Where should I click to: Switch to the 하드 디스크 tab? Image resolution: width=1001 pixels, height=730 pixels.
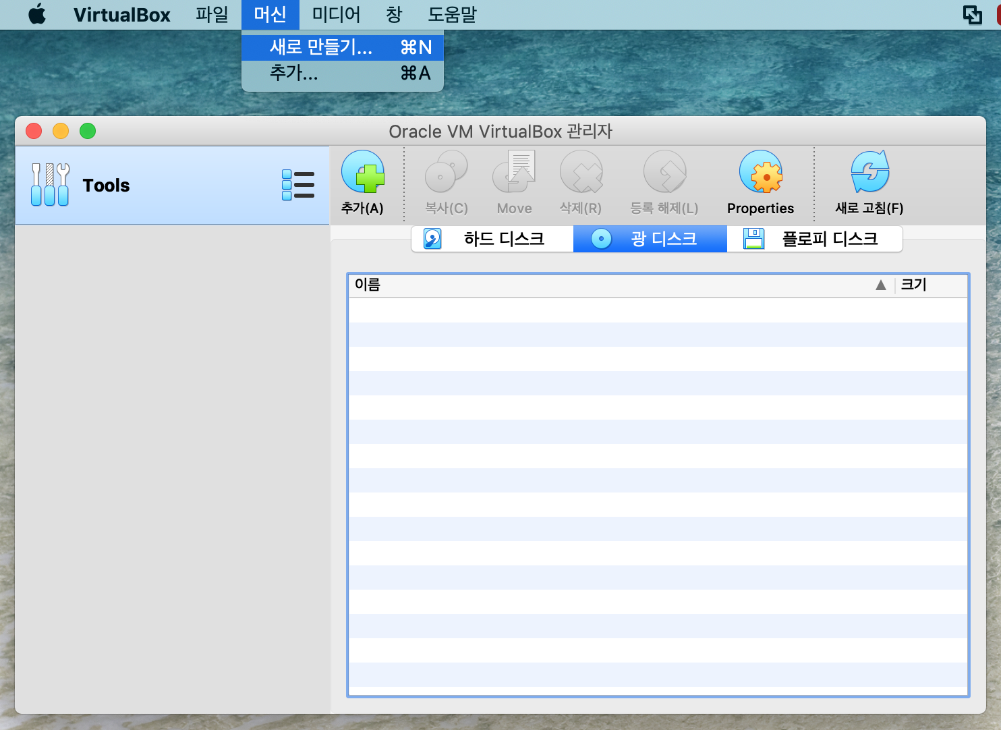coord(492,239)
